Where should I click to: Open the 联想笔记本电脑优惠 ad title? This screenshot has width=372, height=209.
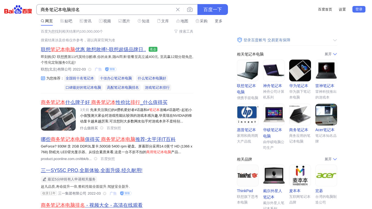pyautogui.click(x=93, y=50)
